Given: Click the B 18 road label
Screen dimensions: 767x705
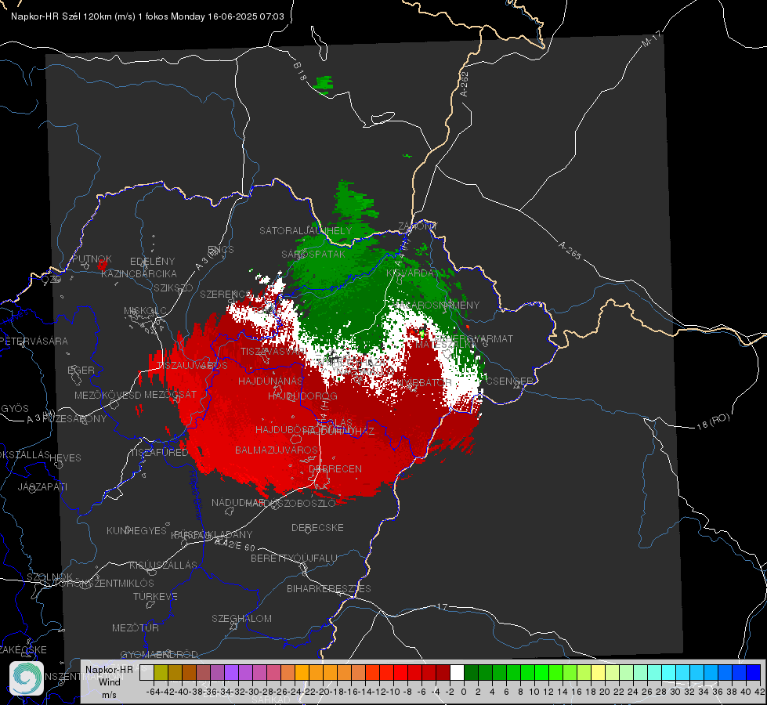Looking at the screenshot, I should [x=300, y=71].
